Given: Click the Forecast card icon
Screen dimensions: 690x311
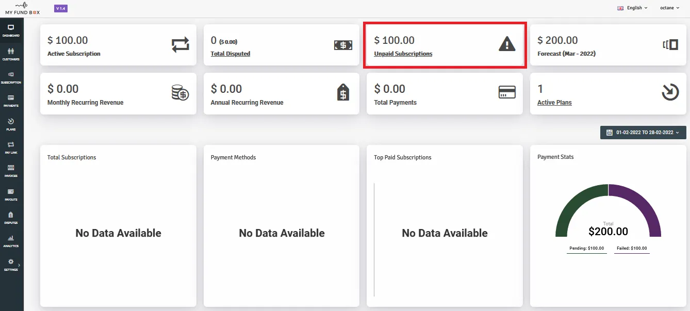Looking at the screenshot, I should tap(670, 45).
